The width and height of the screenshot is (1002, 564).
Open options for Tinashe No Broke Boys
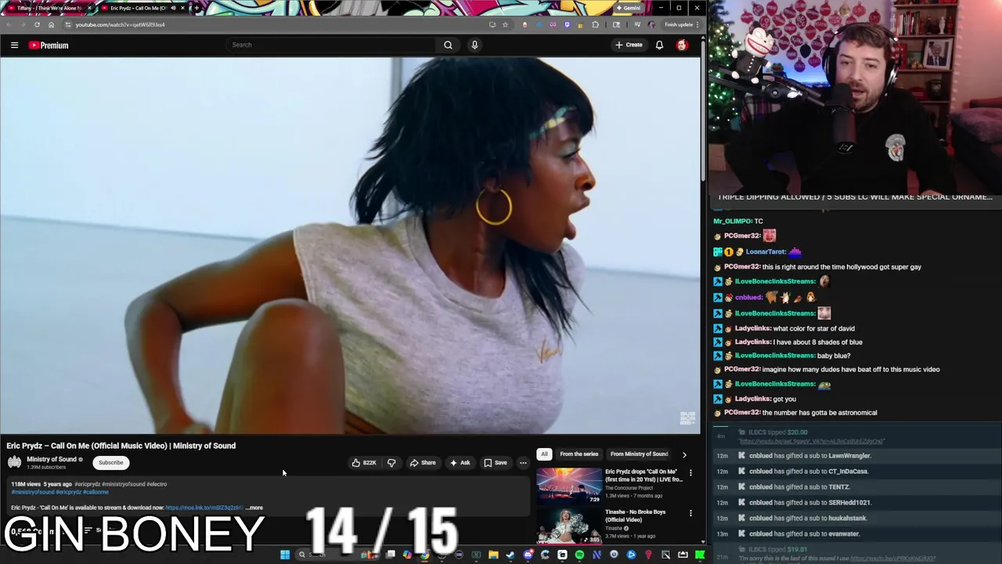point(690,513)
